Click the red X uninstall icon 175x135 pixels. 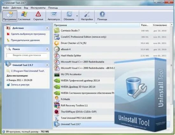(8, 34)
